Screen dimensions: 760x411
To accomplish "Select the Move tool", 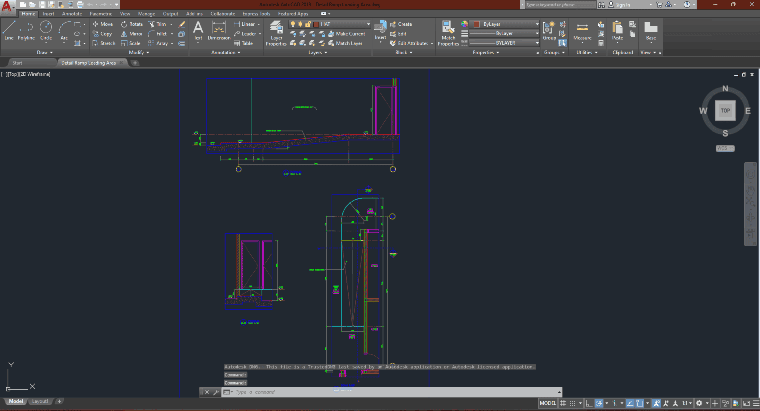I will tap(102, 24).
